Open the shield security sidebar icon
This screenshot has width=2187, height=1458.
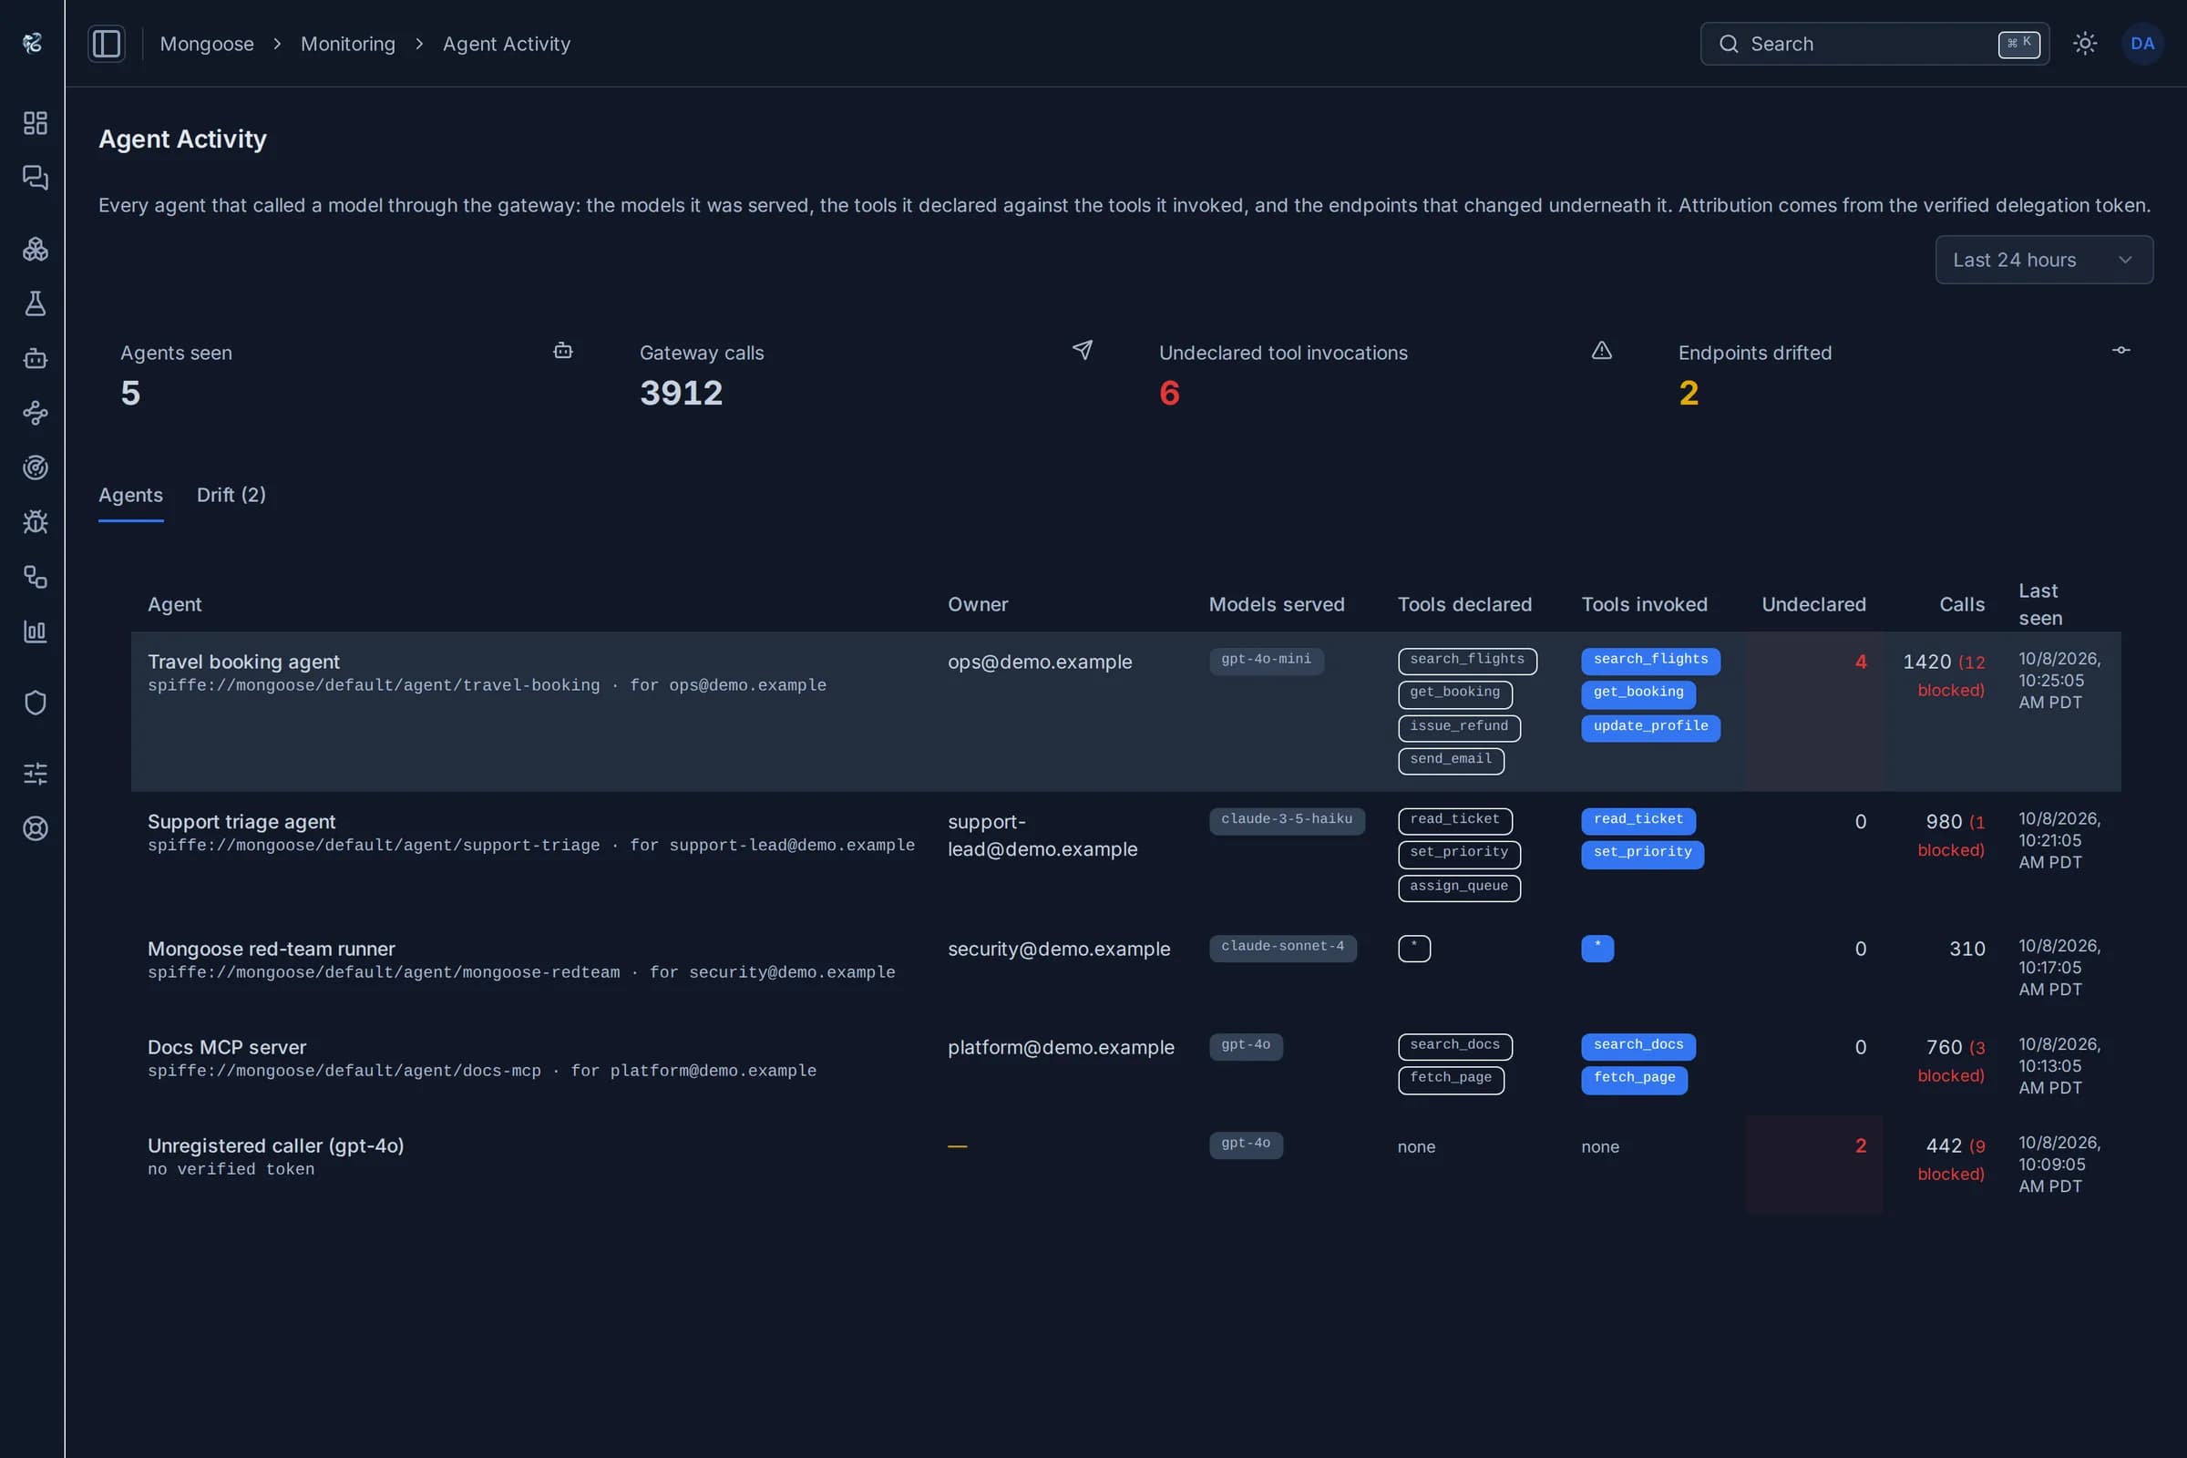(x=36, y=702)
